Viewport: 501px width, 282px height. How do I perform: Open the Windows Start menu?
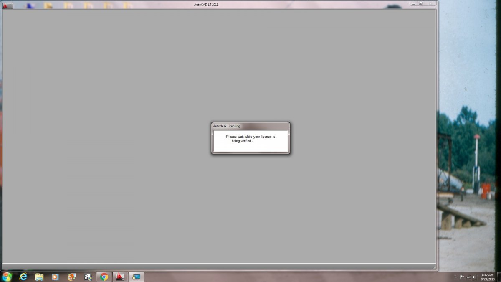(7, 277)
